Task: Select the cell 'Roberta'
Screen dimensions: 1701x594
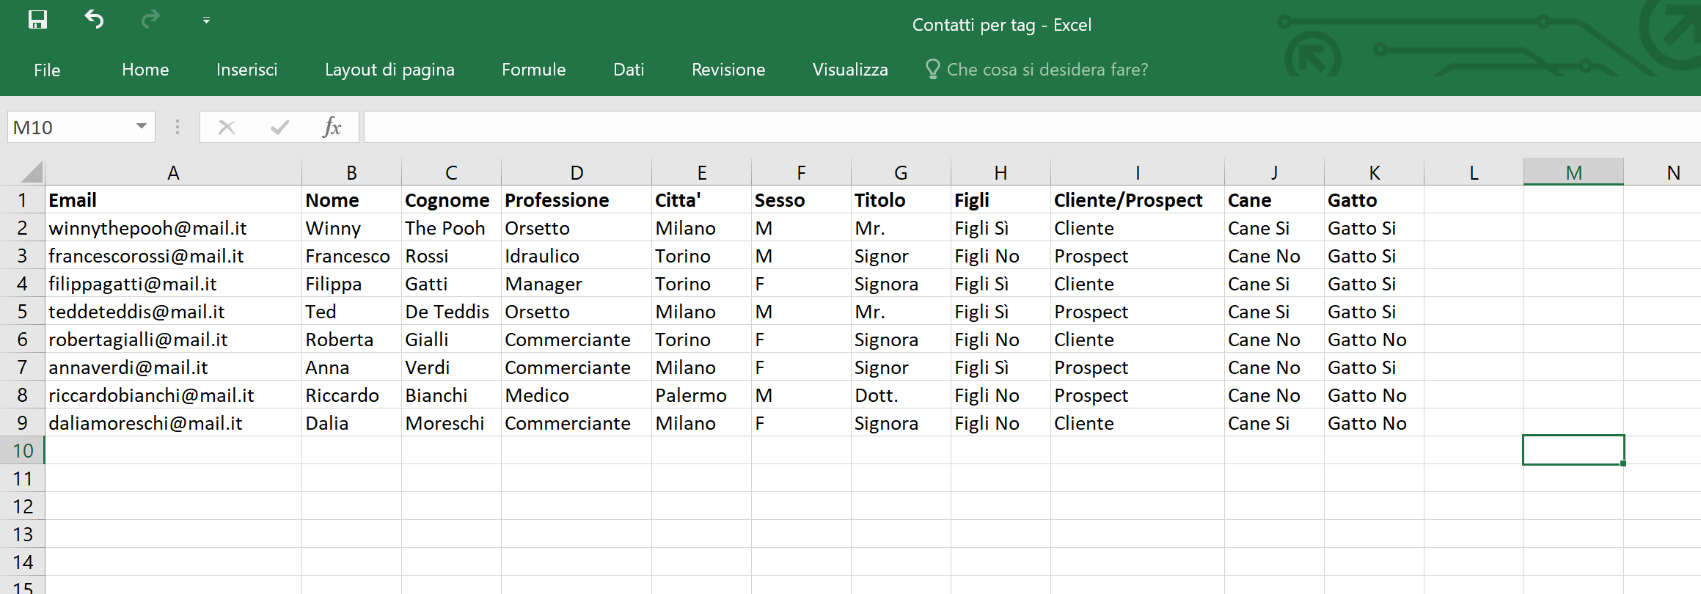Action: click(x=351, y=340)
